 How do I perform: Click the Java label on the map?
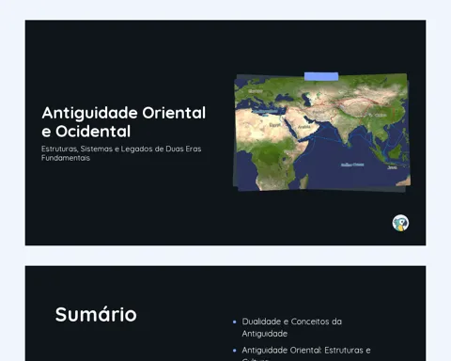coord(392,167)
